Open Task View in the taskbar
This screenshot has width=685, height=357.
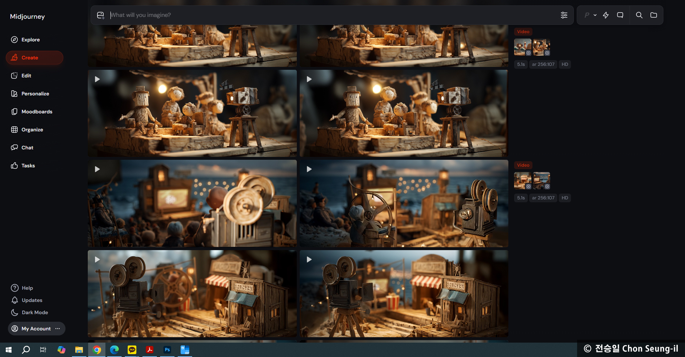point(43,350)
